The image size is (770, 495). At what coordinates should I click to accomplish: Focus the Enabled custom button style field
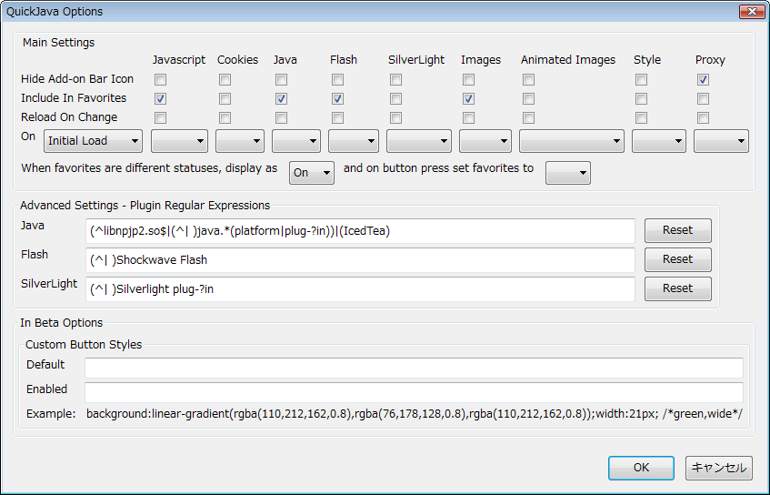(414, 392)
